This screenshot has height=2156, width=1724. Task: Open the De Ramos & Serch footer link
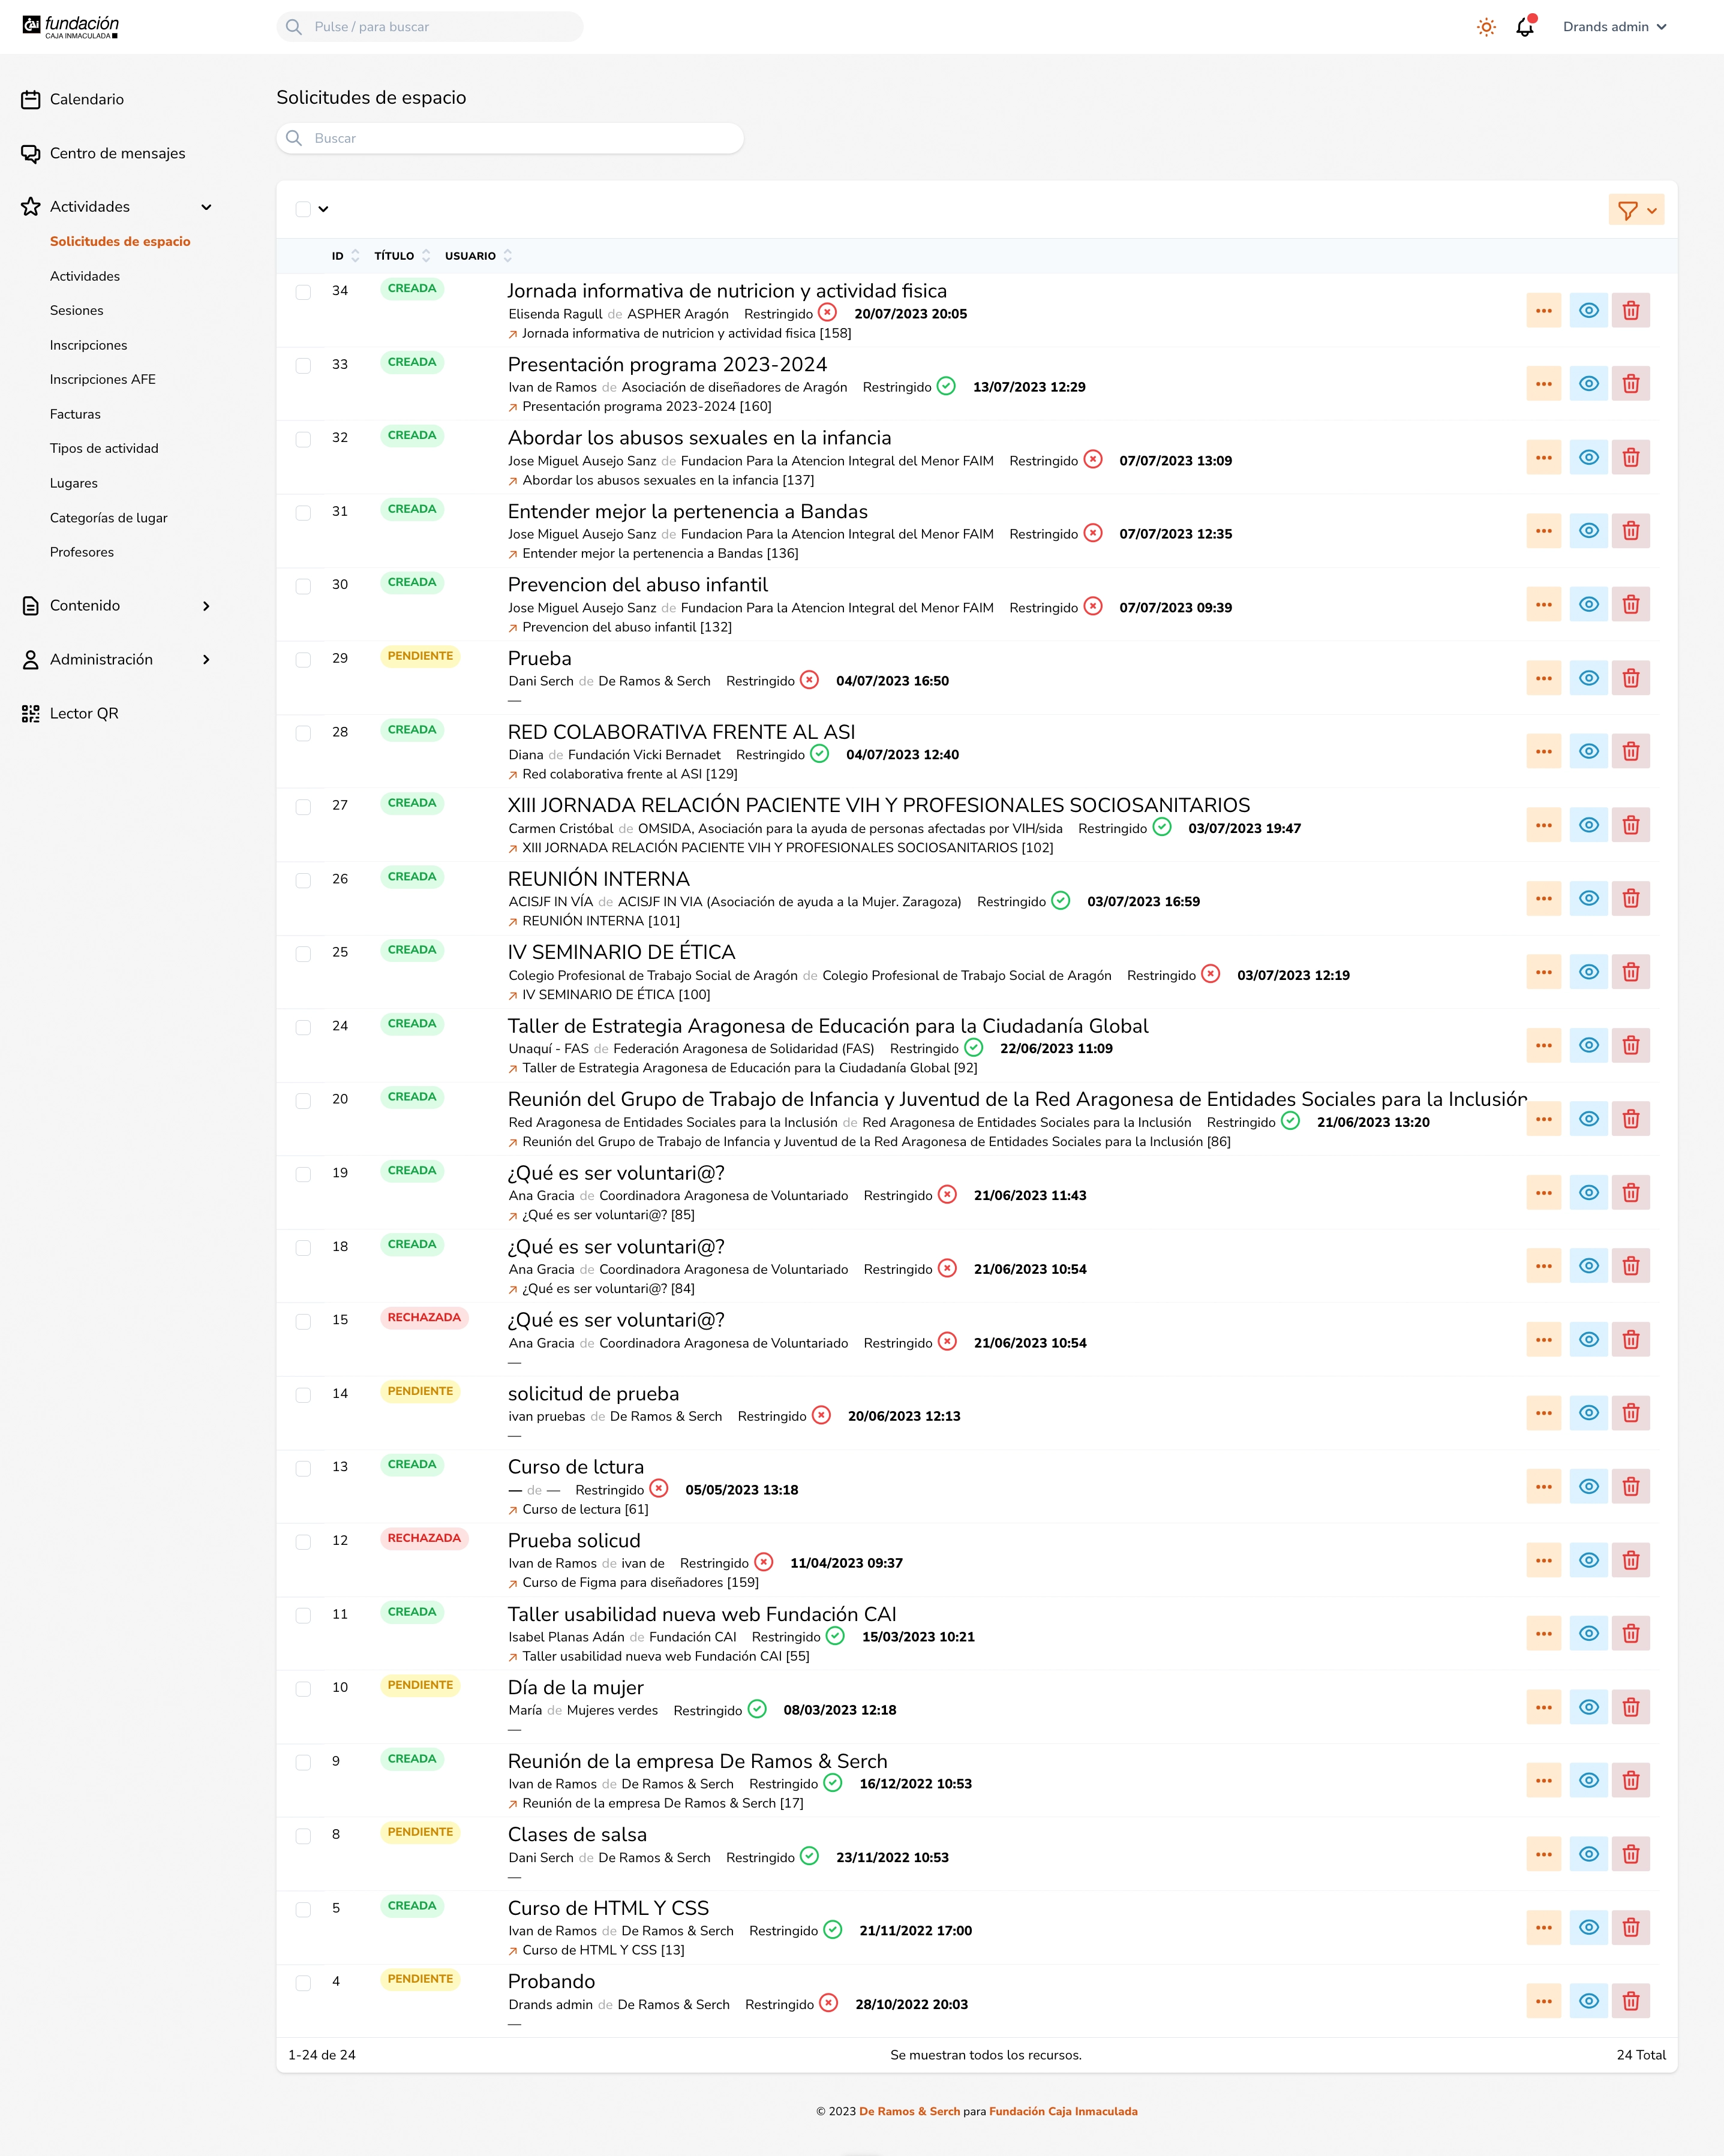pos(909,2111)
